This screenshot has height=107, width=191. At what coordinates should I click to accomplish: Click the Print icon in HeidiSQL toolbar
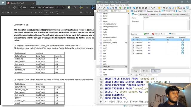tap(116, 8)
